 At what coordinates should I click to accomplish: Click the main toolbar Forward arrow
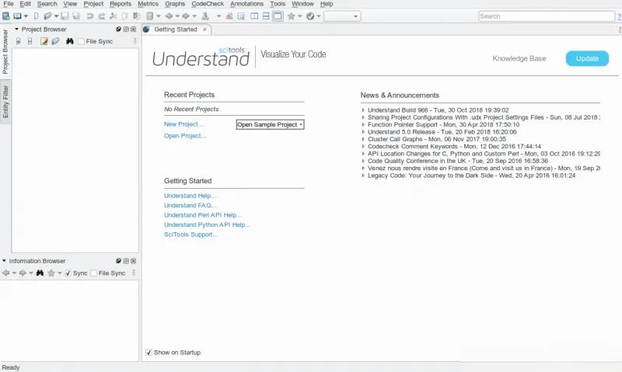pos(186,16)
